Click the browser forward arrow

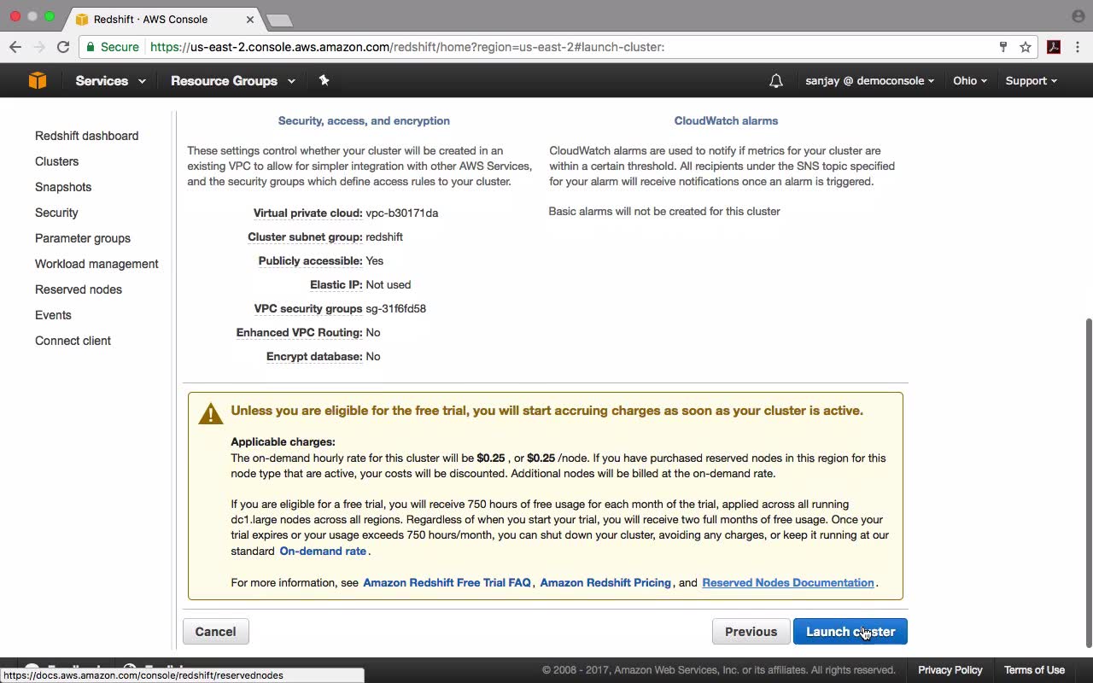tap(39, 47)
